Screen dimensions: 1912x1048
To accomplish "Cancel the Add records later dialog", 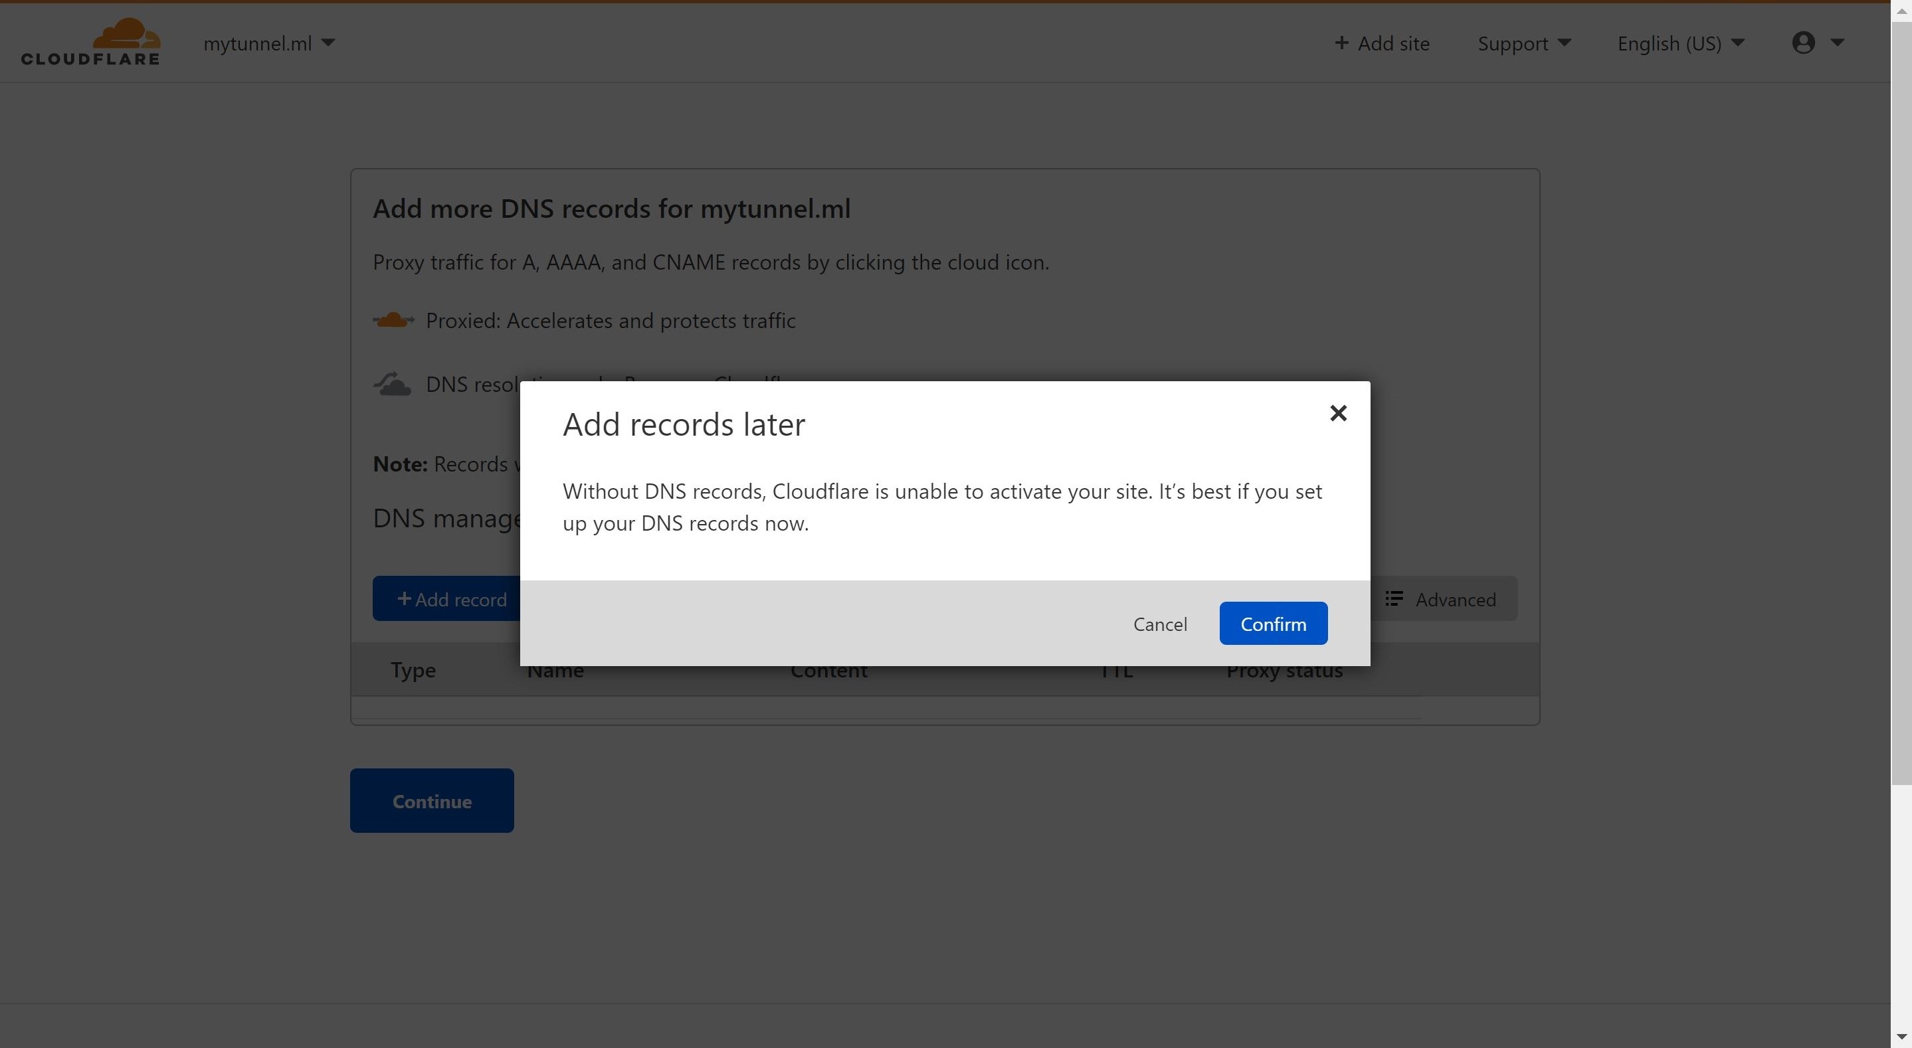I will point(1159,624).
